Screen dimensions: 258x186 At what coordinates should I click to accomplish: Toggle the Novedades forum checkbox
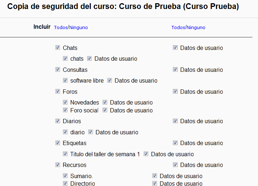point(65,102)
